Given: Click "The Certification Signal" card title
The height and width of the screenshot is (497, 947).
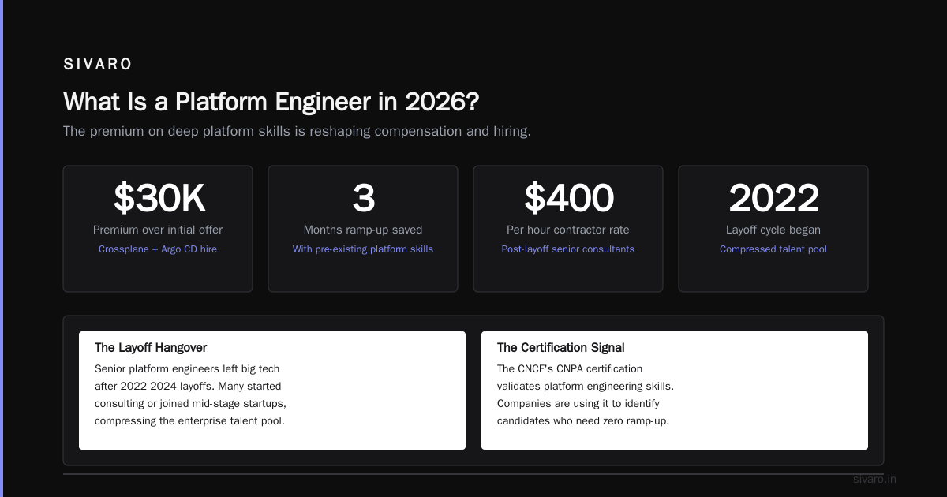Looking at the screenshot, I should coord(561,348).
